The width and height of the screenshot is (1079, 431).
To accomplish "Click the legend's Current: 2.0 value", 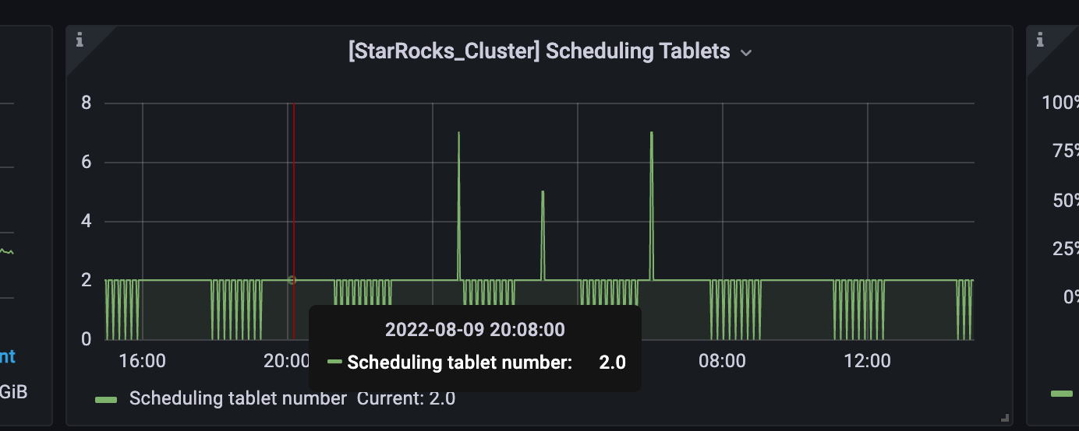I will pos(406,398).
